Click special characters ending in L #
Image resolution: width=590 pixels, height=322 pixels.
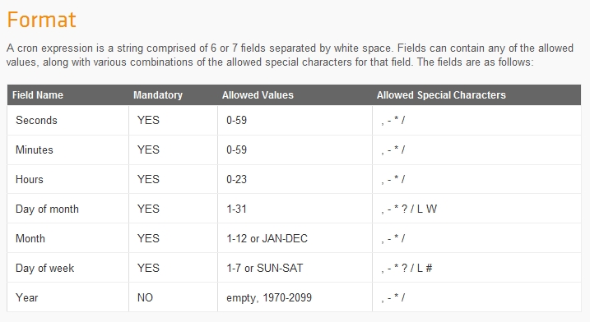pyautogui.click(x=406, y=268)
